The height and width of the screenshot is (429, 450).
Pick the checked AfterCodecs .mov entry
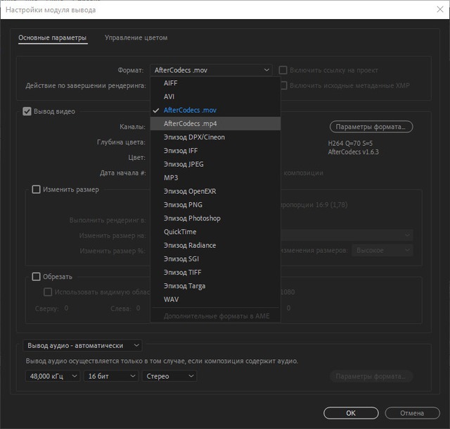point(190,110)
